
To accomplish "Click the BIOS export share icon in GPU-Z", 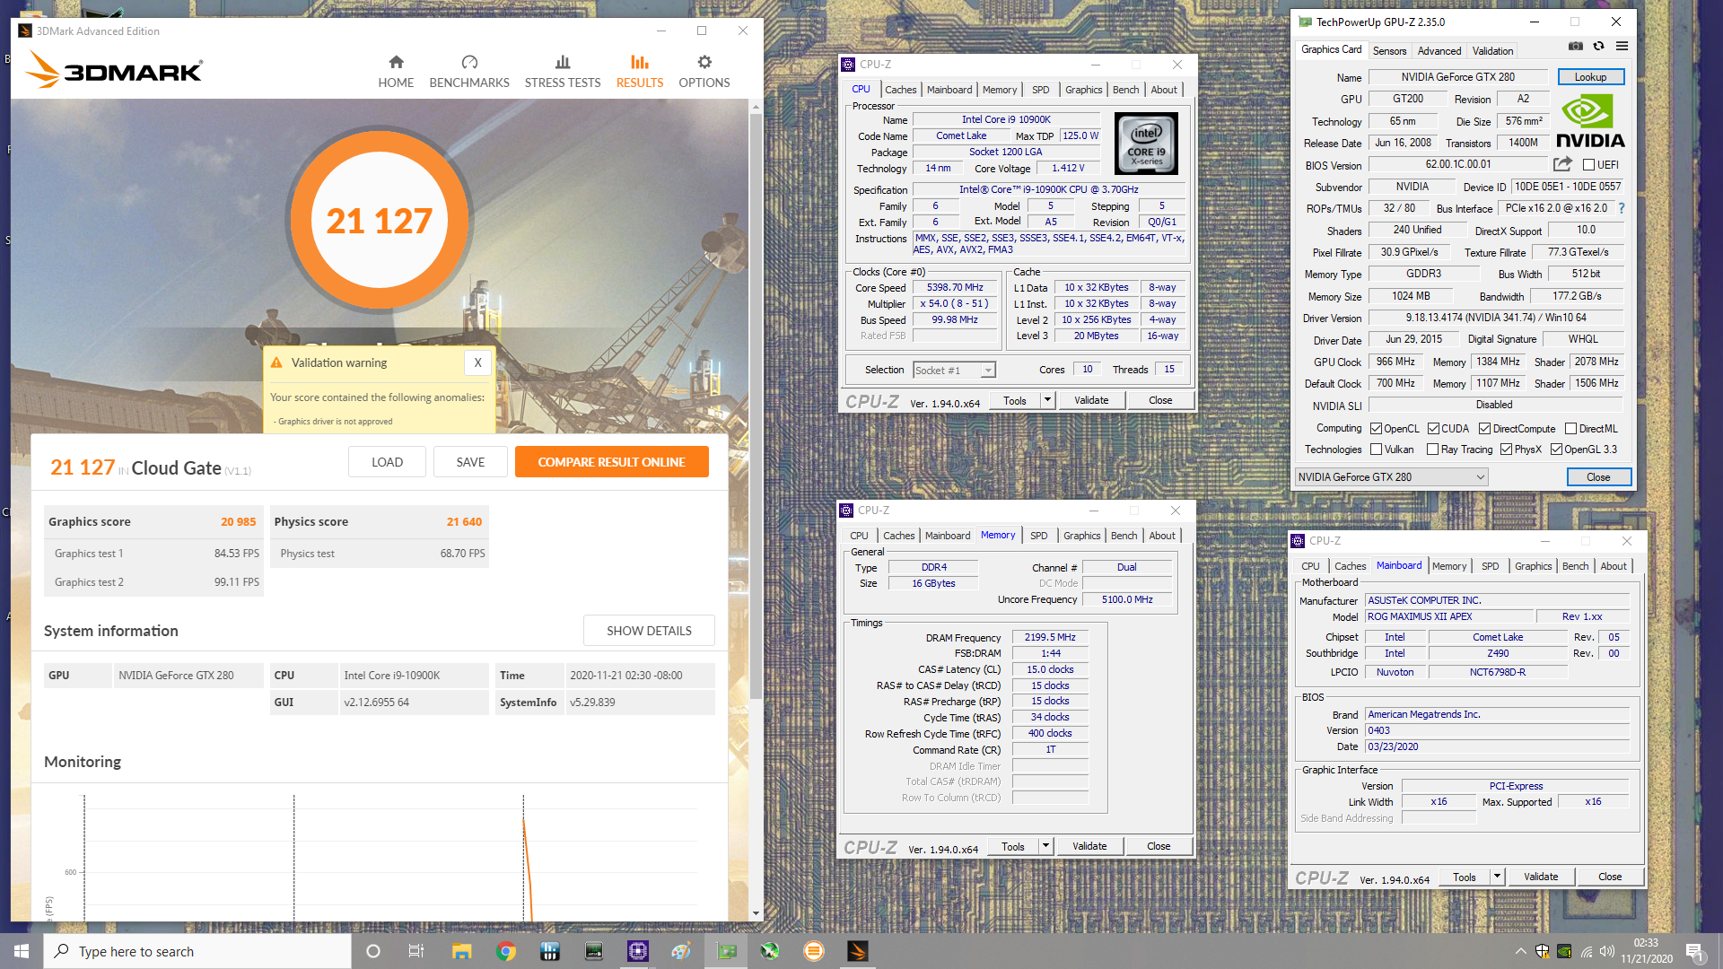I will pyautogui.click(x=1562, y=164).
